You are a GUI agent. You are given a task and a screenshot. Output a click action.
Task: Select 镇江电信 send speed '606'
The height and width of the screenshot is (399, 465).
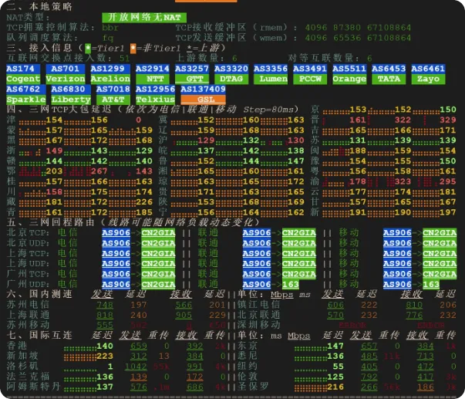tap(335, 305)
